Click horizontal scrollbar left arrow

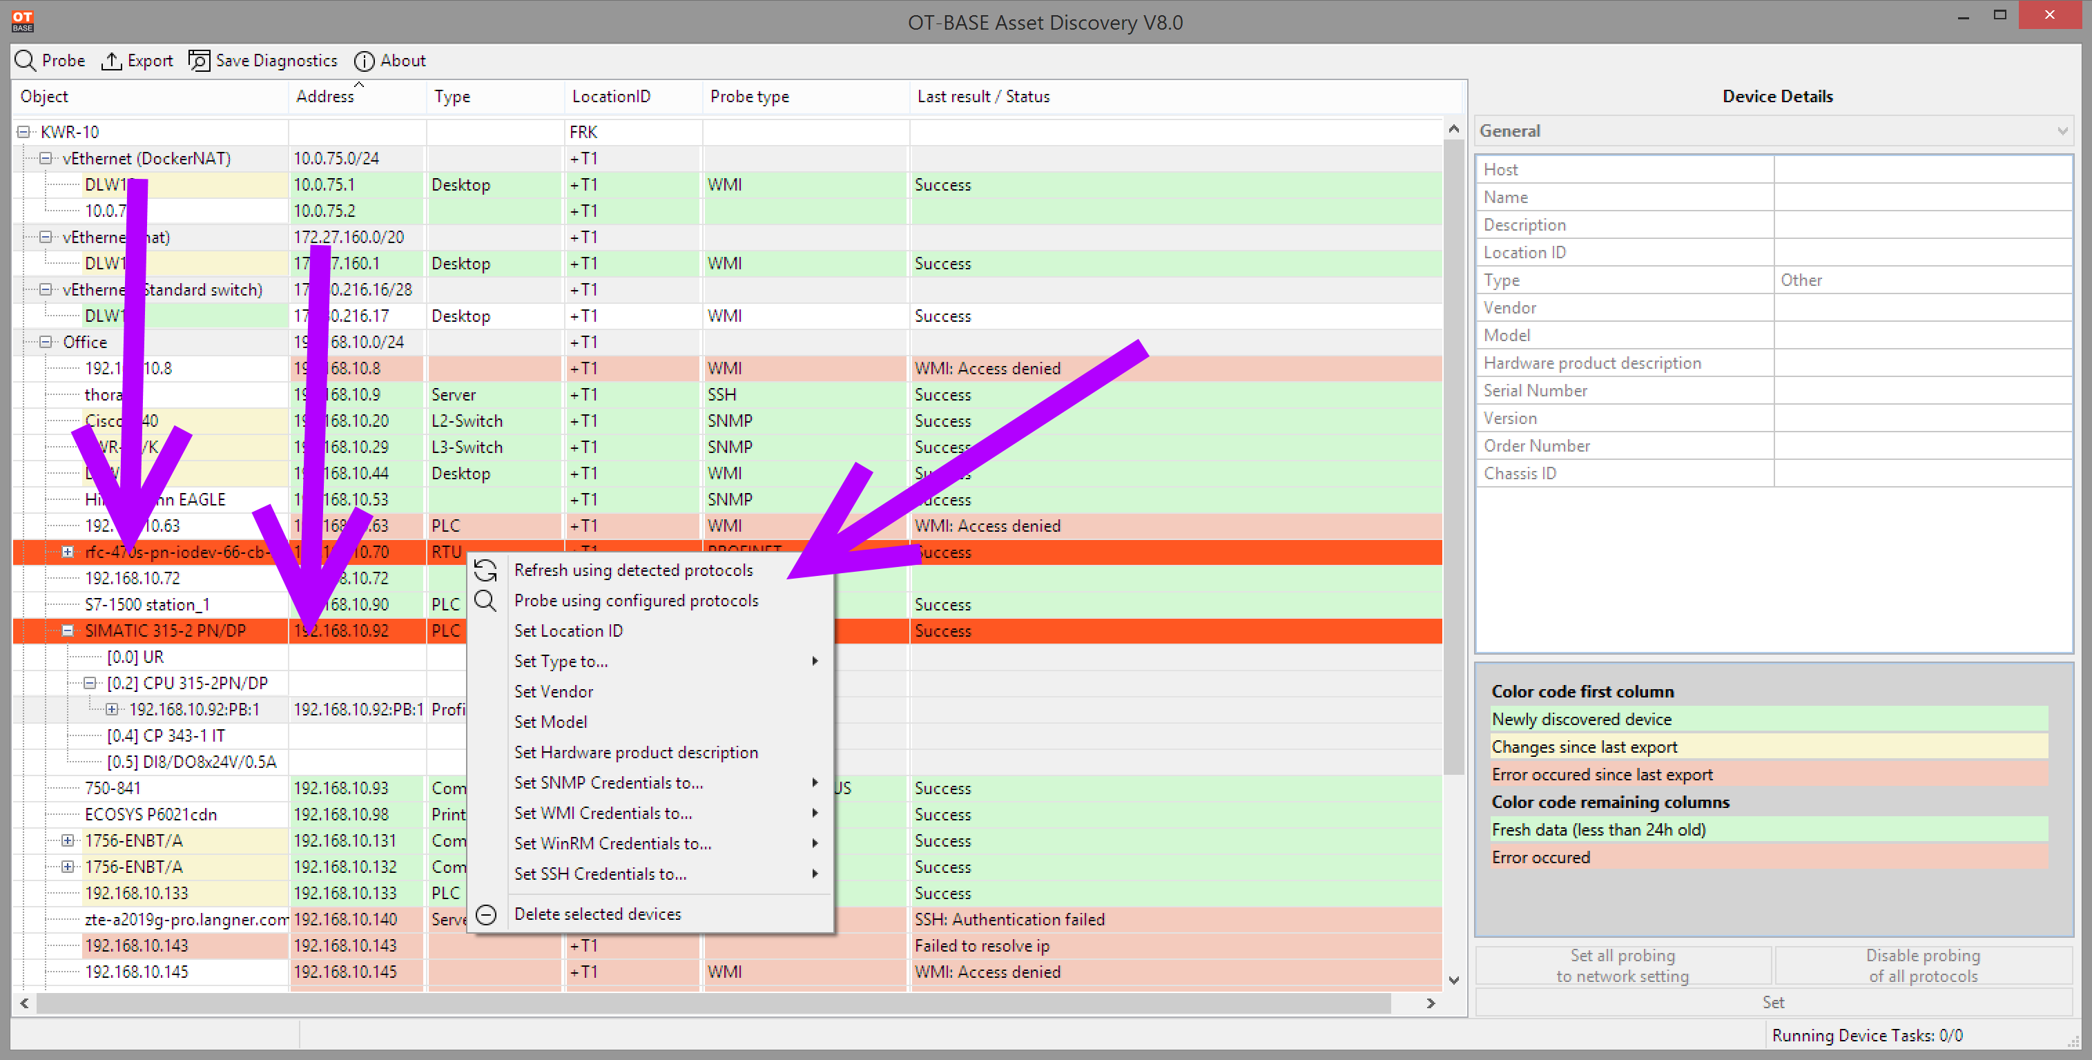(24, 1003)
